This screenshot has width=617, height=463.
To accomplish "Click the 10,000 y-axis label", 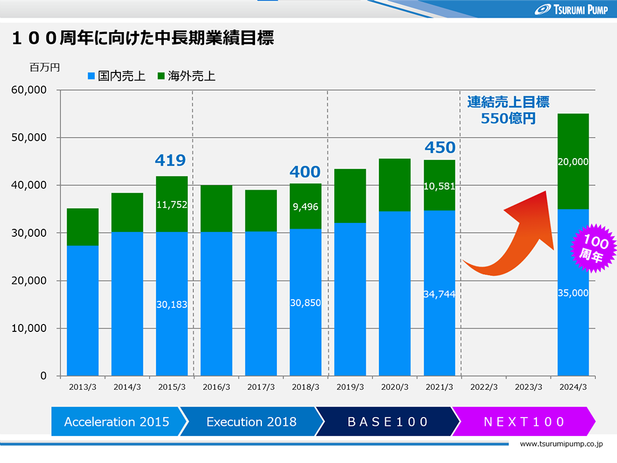I will click(29, 328).
